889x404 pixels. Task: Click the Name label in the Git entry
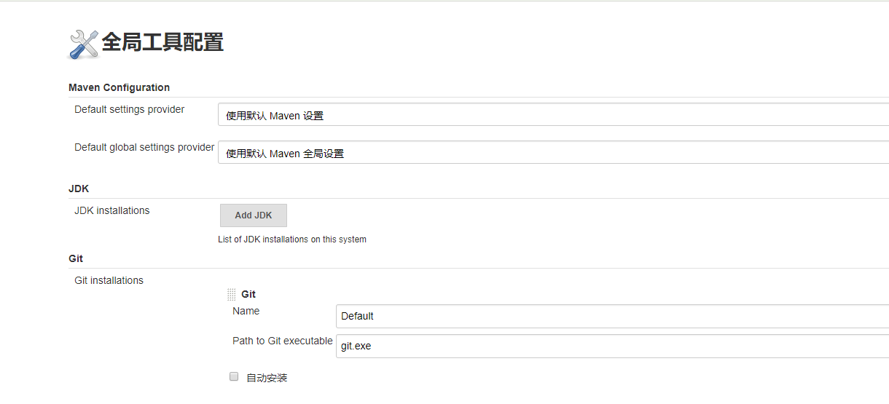click(x=246, y=311)
